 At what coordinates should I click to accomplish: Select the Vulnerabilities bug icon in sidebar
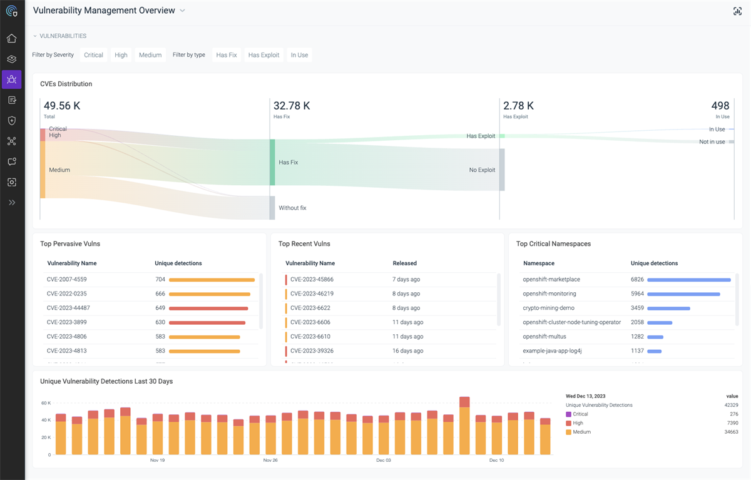pos(11,79)
